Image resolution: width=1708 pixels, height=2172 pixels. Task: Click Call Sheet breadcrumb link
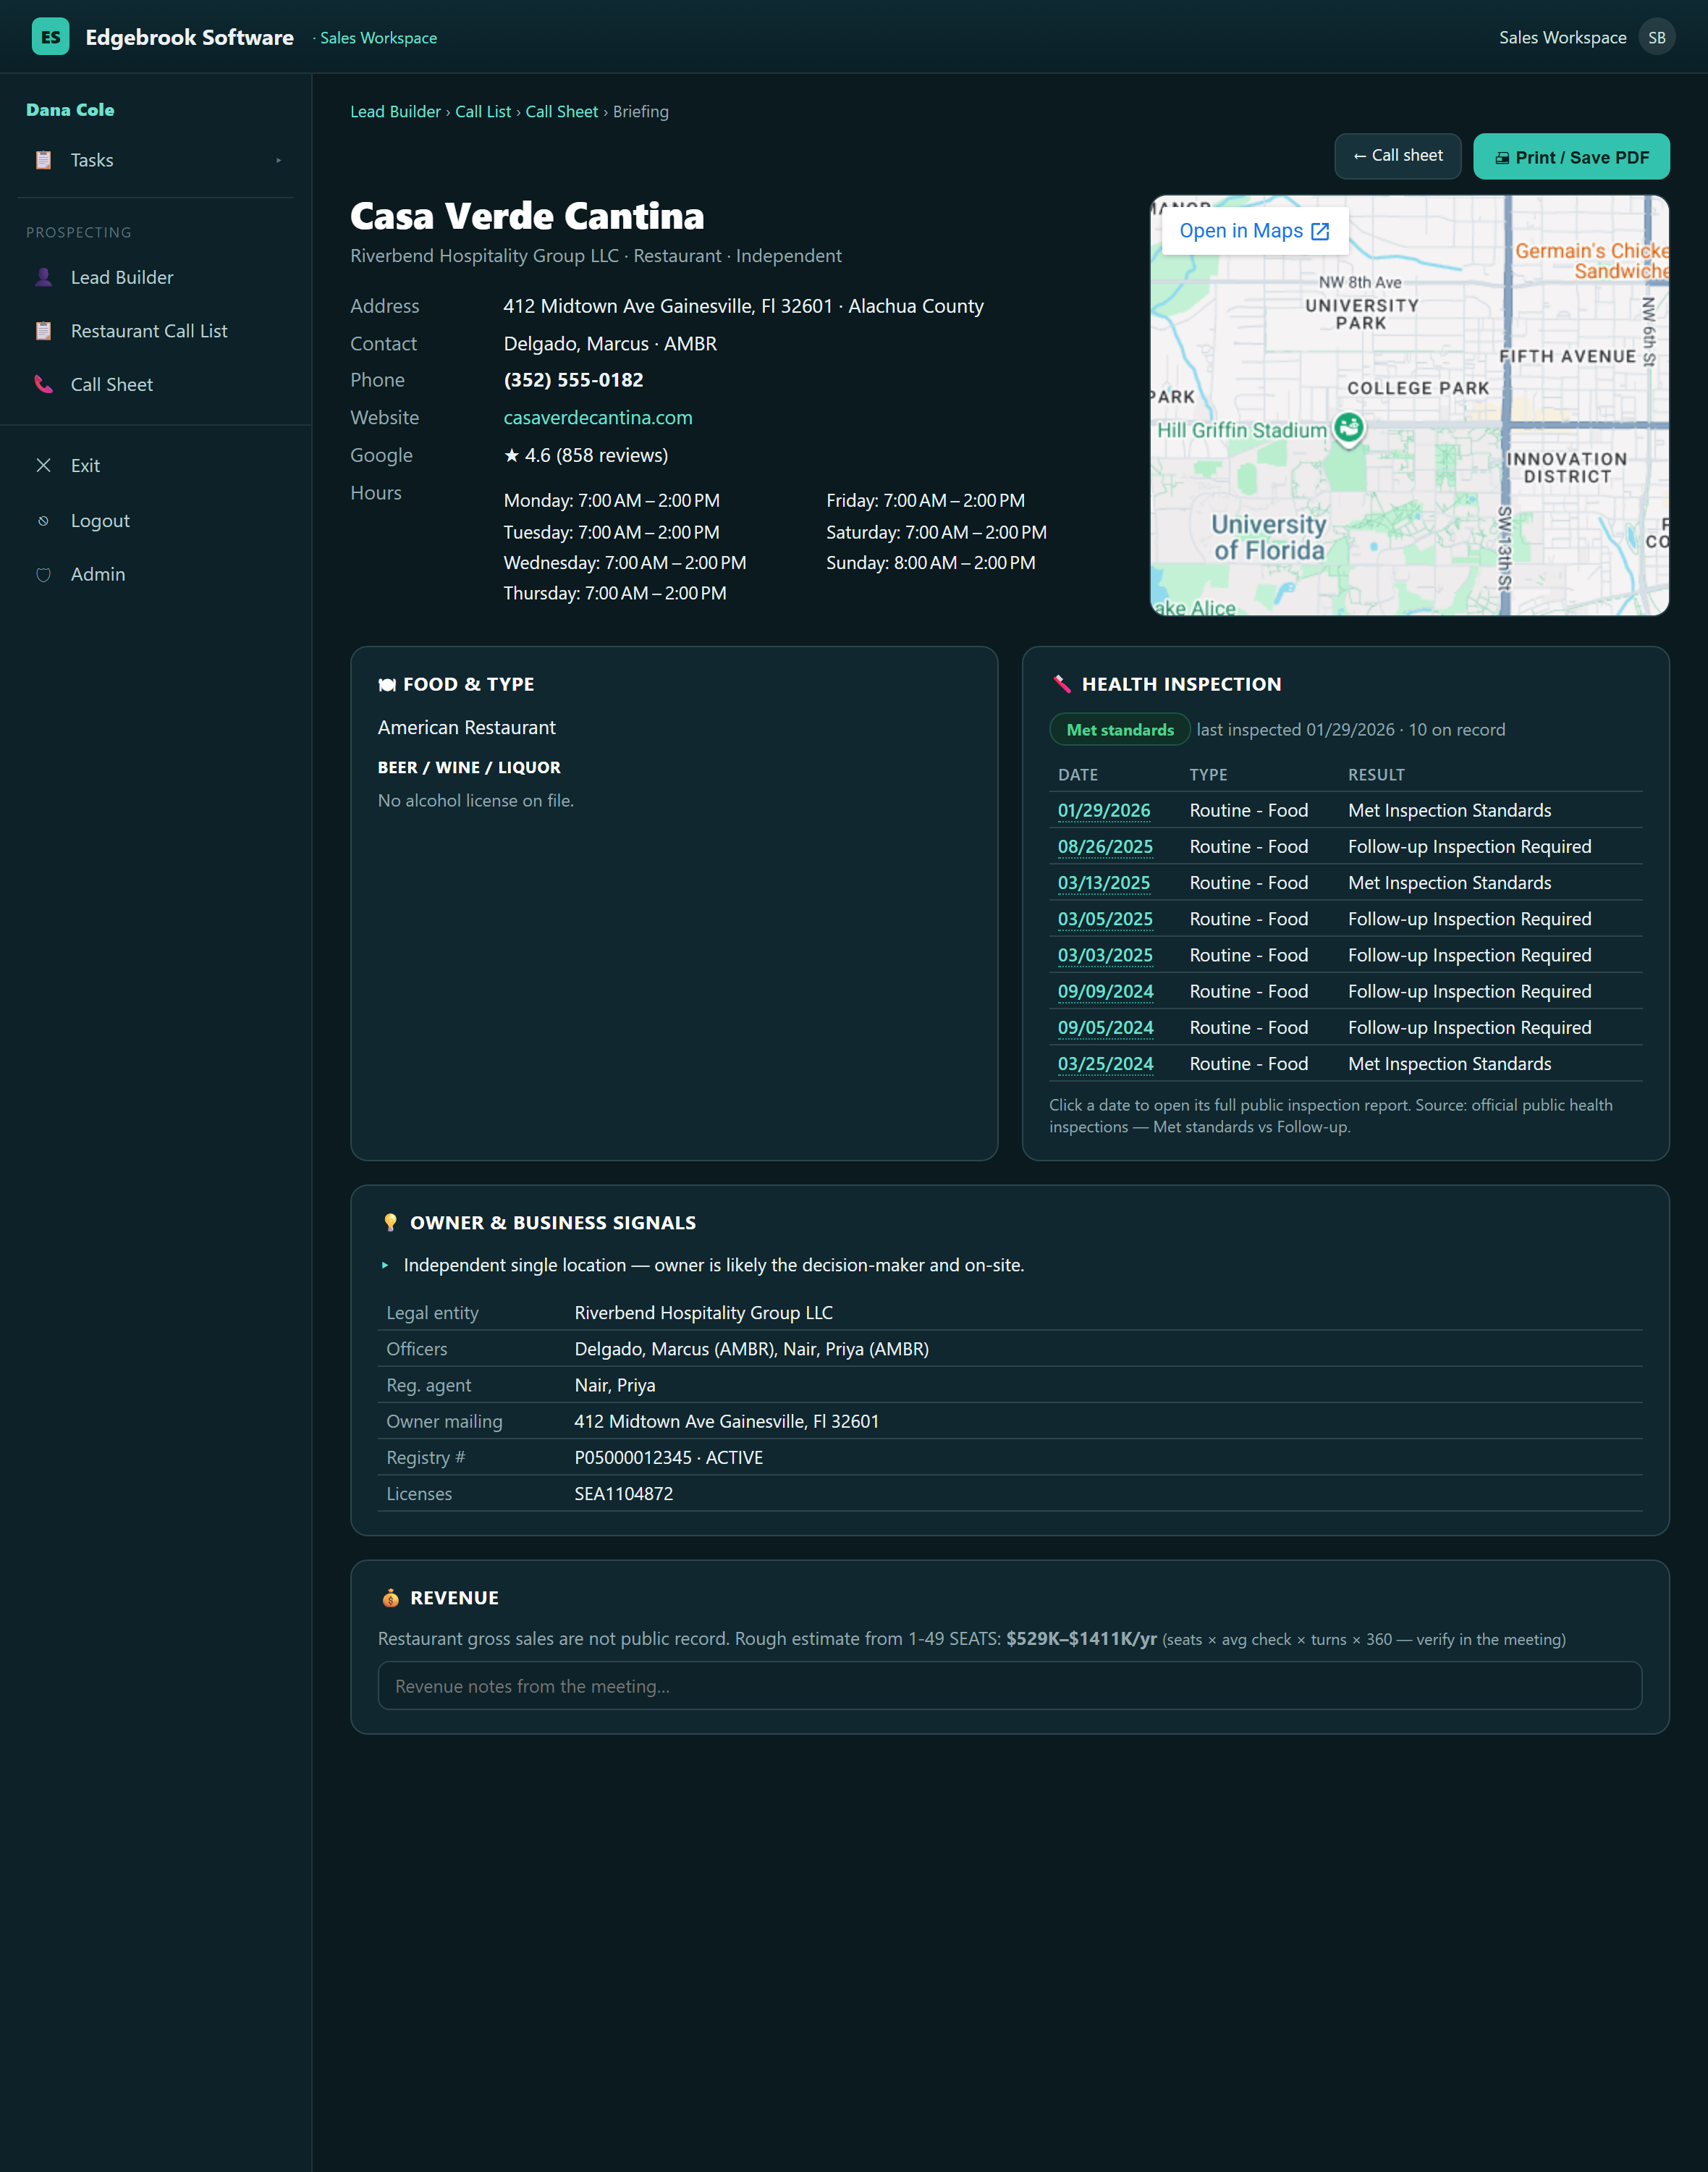[561, 112]
